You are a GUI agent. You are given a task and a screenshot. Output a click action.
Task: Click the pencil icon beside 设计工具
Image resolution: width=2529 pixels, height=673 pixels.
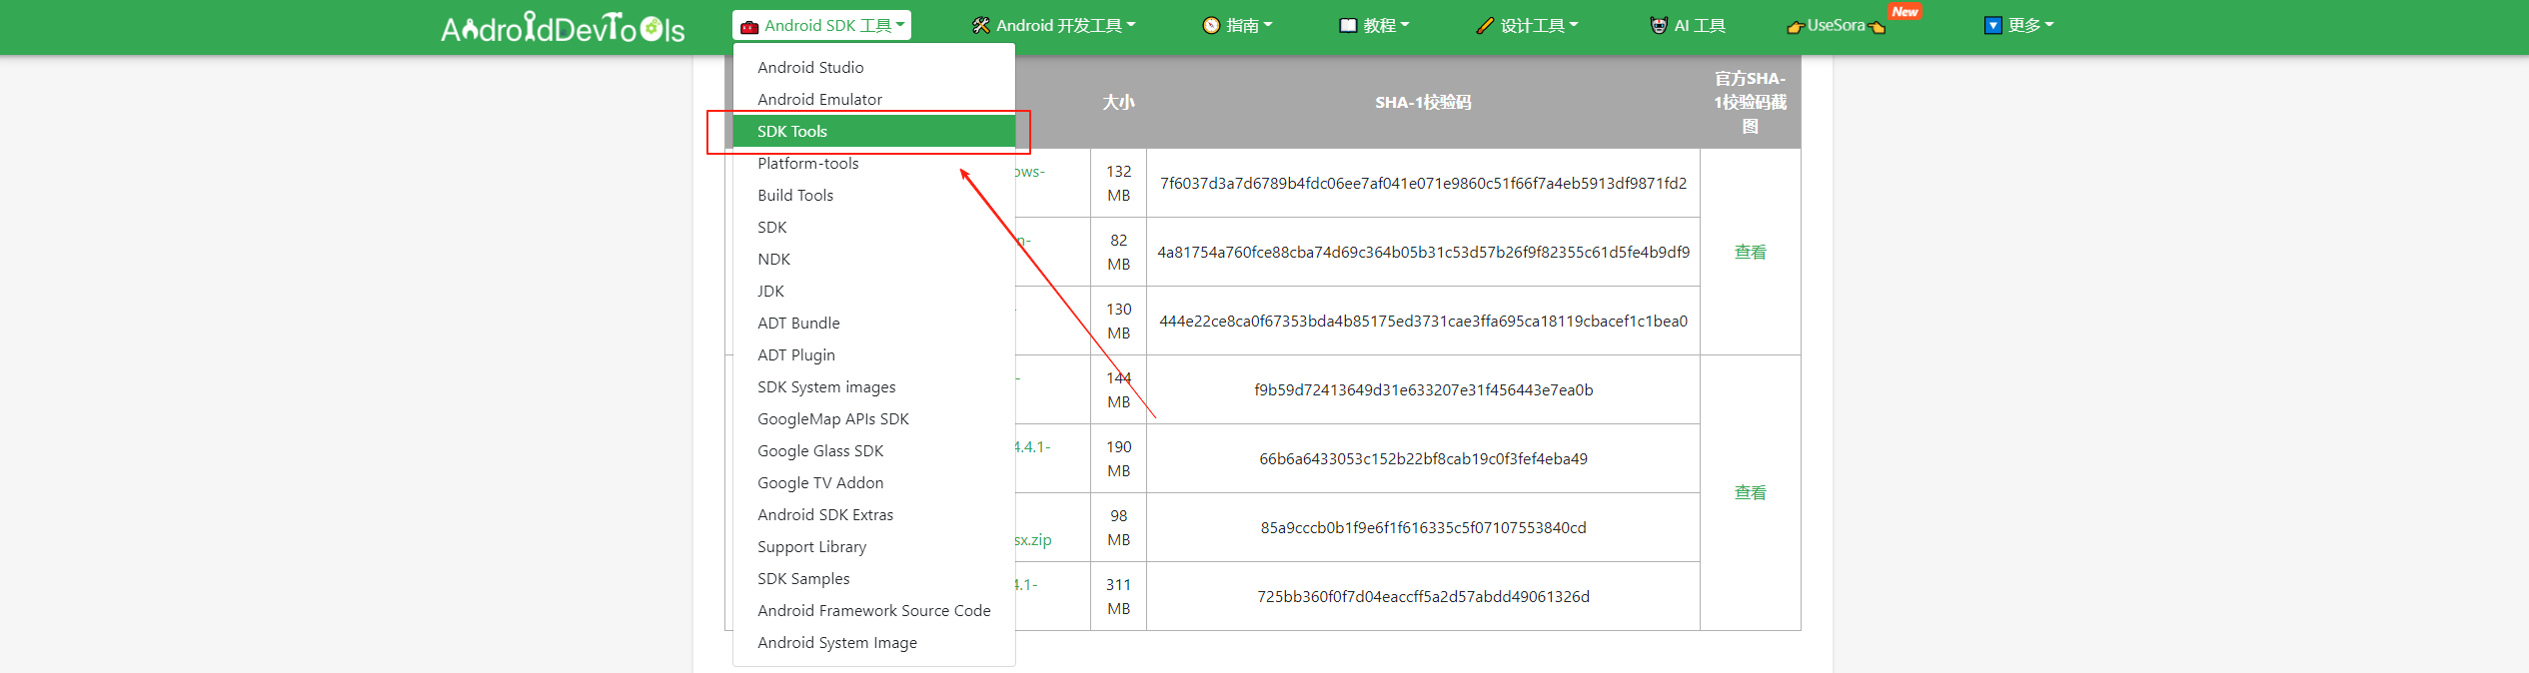(1485, 26)
